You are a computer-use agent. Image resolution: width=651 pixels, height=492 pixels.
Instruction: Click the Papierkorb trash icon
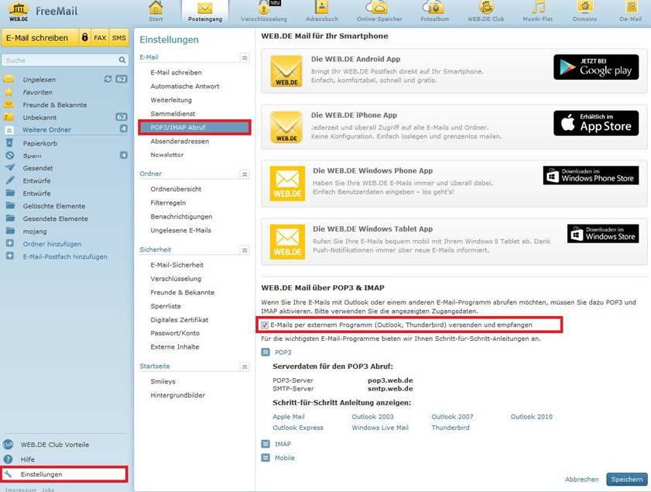point(9,143)
